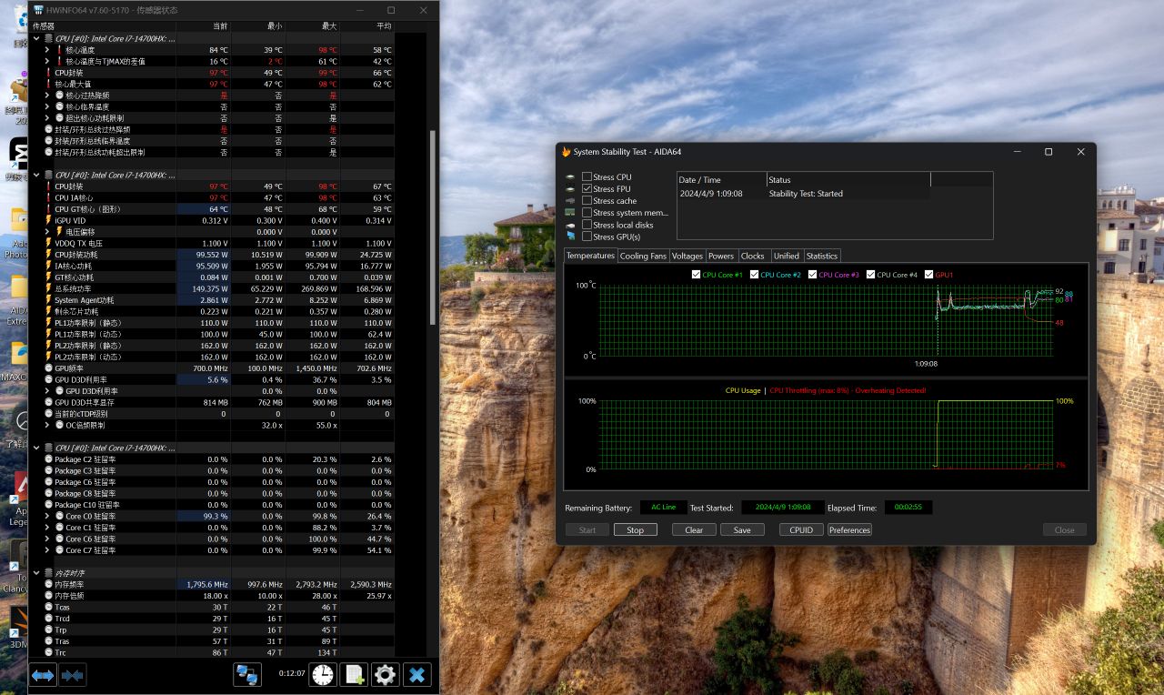Clear the stability test log
The image size is (1164, 695).
(x=694, y=530)
